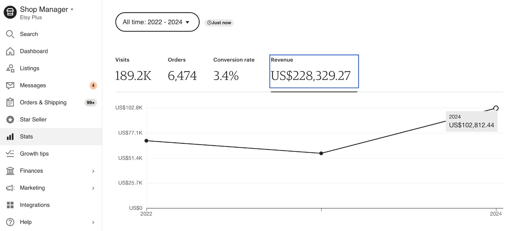Screen dimensions: 513x231
Task: Open the Shop Manager dropdown arrow
Action: click(72, 10)
